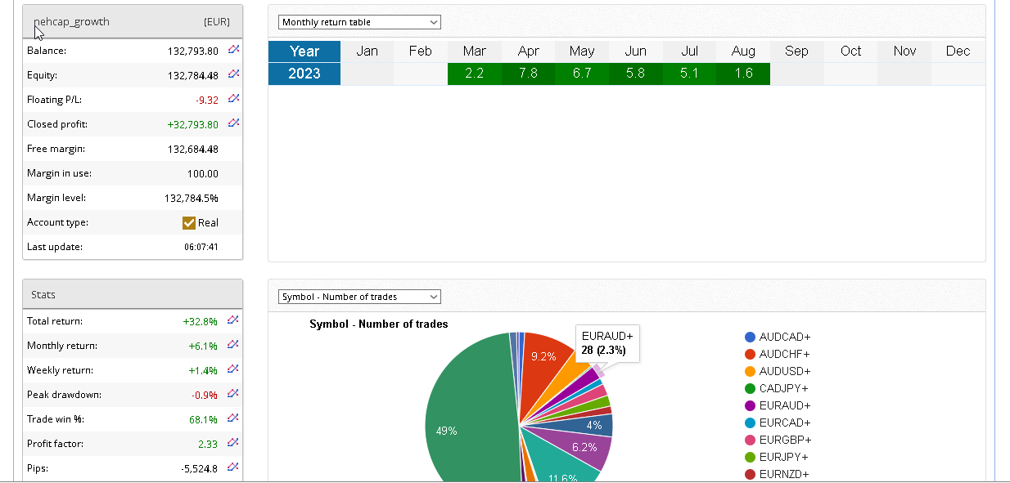Open chart icon for Closed profit
The height and width of the screenshot is (483, 1010).
[233, 123]
